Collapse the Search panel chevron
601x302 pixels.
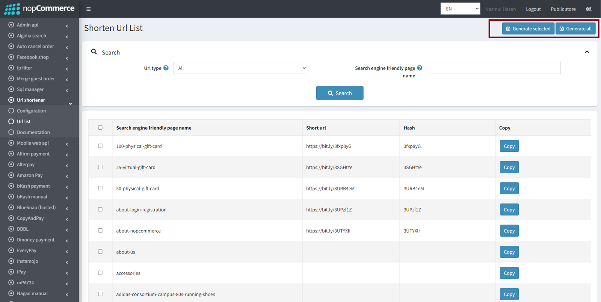click(x=587, y=52)
